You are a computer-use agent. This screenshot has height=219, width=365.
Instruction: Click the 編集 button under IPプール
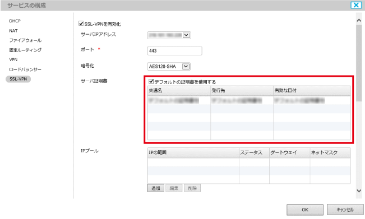tap(174, 188)
